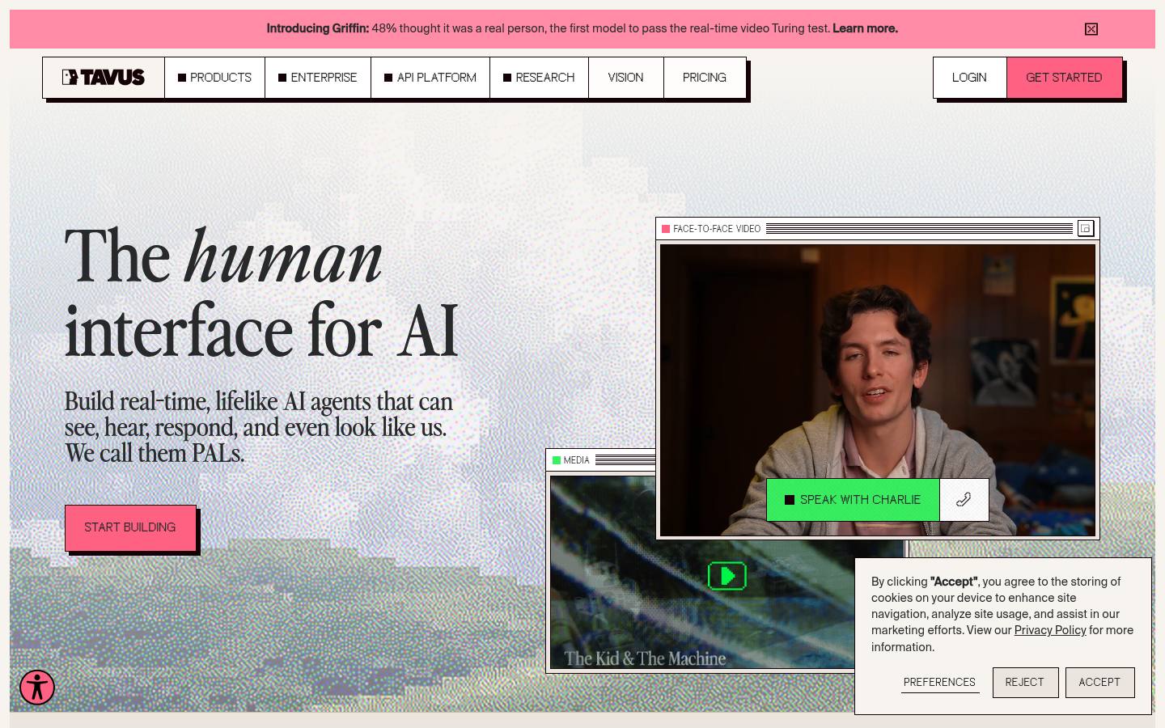
Task: Open the Privacy Policy link
Action: pyautogui.click(x=1050, y=630)
